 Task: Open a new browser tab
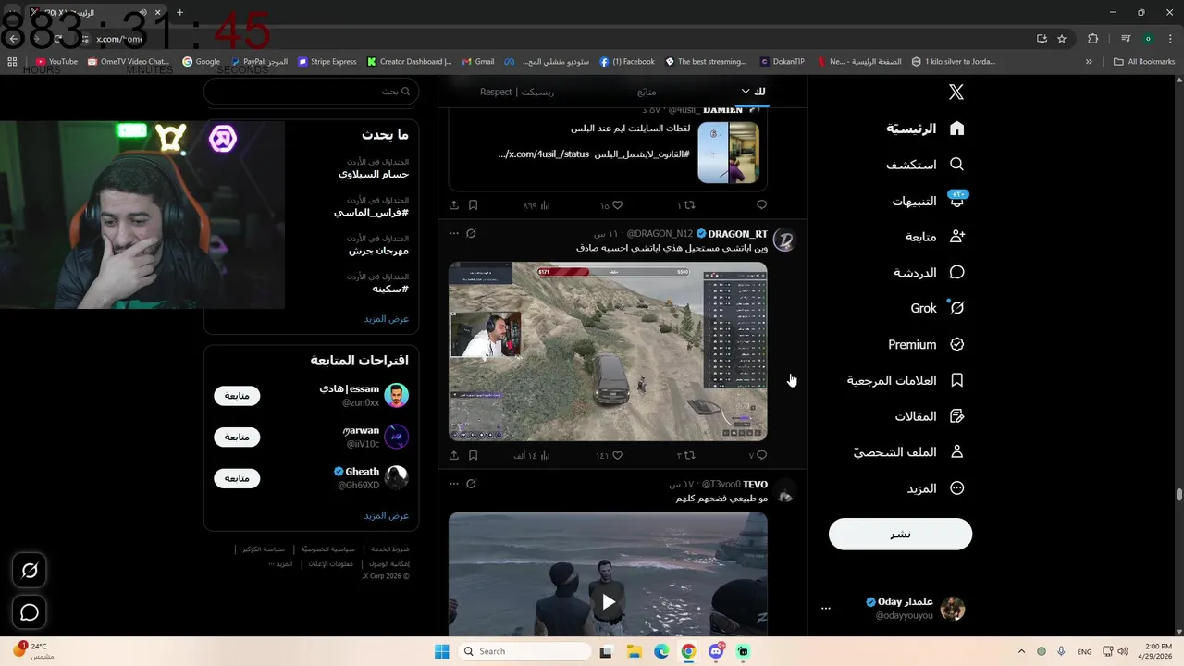pyautogui.click(x=179, y=13)
